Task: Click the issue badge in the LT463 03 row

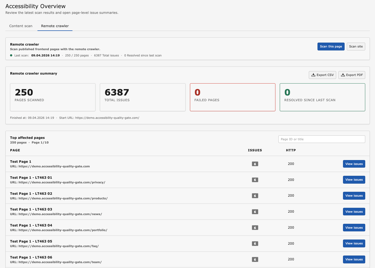Action: point(255,212)
